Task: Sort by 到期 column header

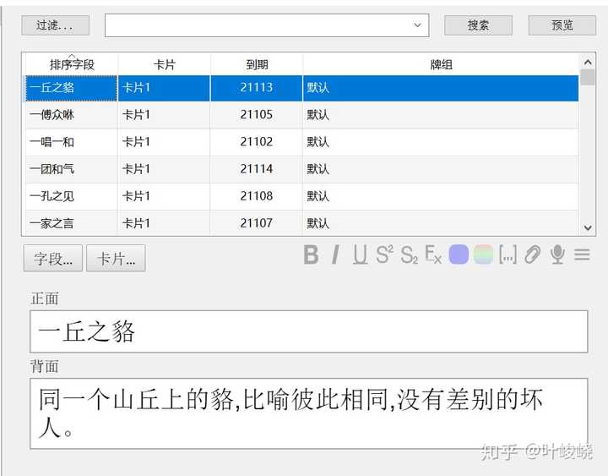Action: [257, 64]
